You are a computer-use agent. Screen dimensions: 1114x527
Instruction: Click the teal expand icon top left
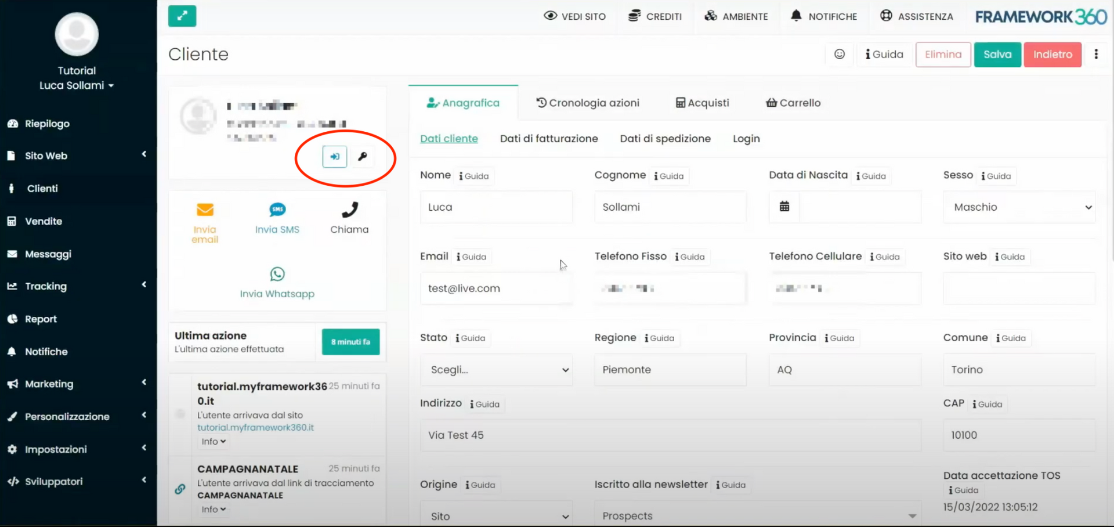coord(182,16)
